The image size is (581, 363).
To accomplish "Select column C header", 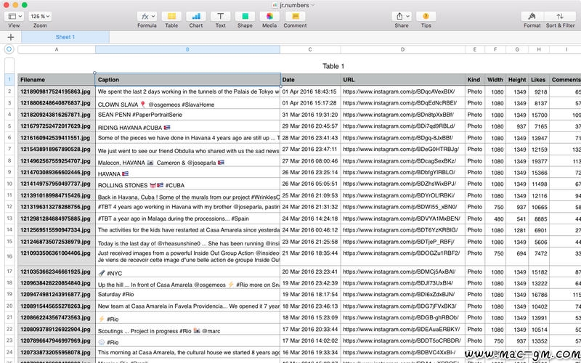I will [x=310, y=49].
